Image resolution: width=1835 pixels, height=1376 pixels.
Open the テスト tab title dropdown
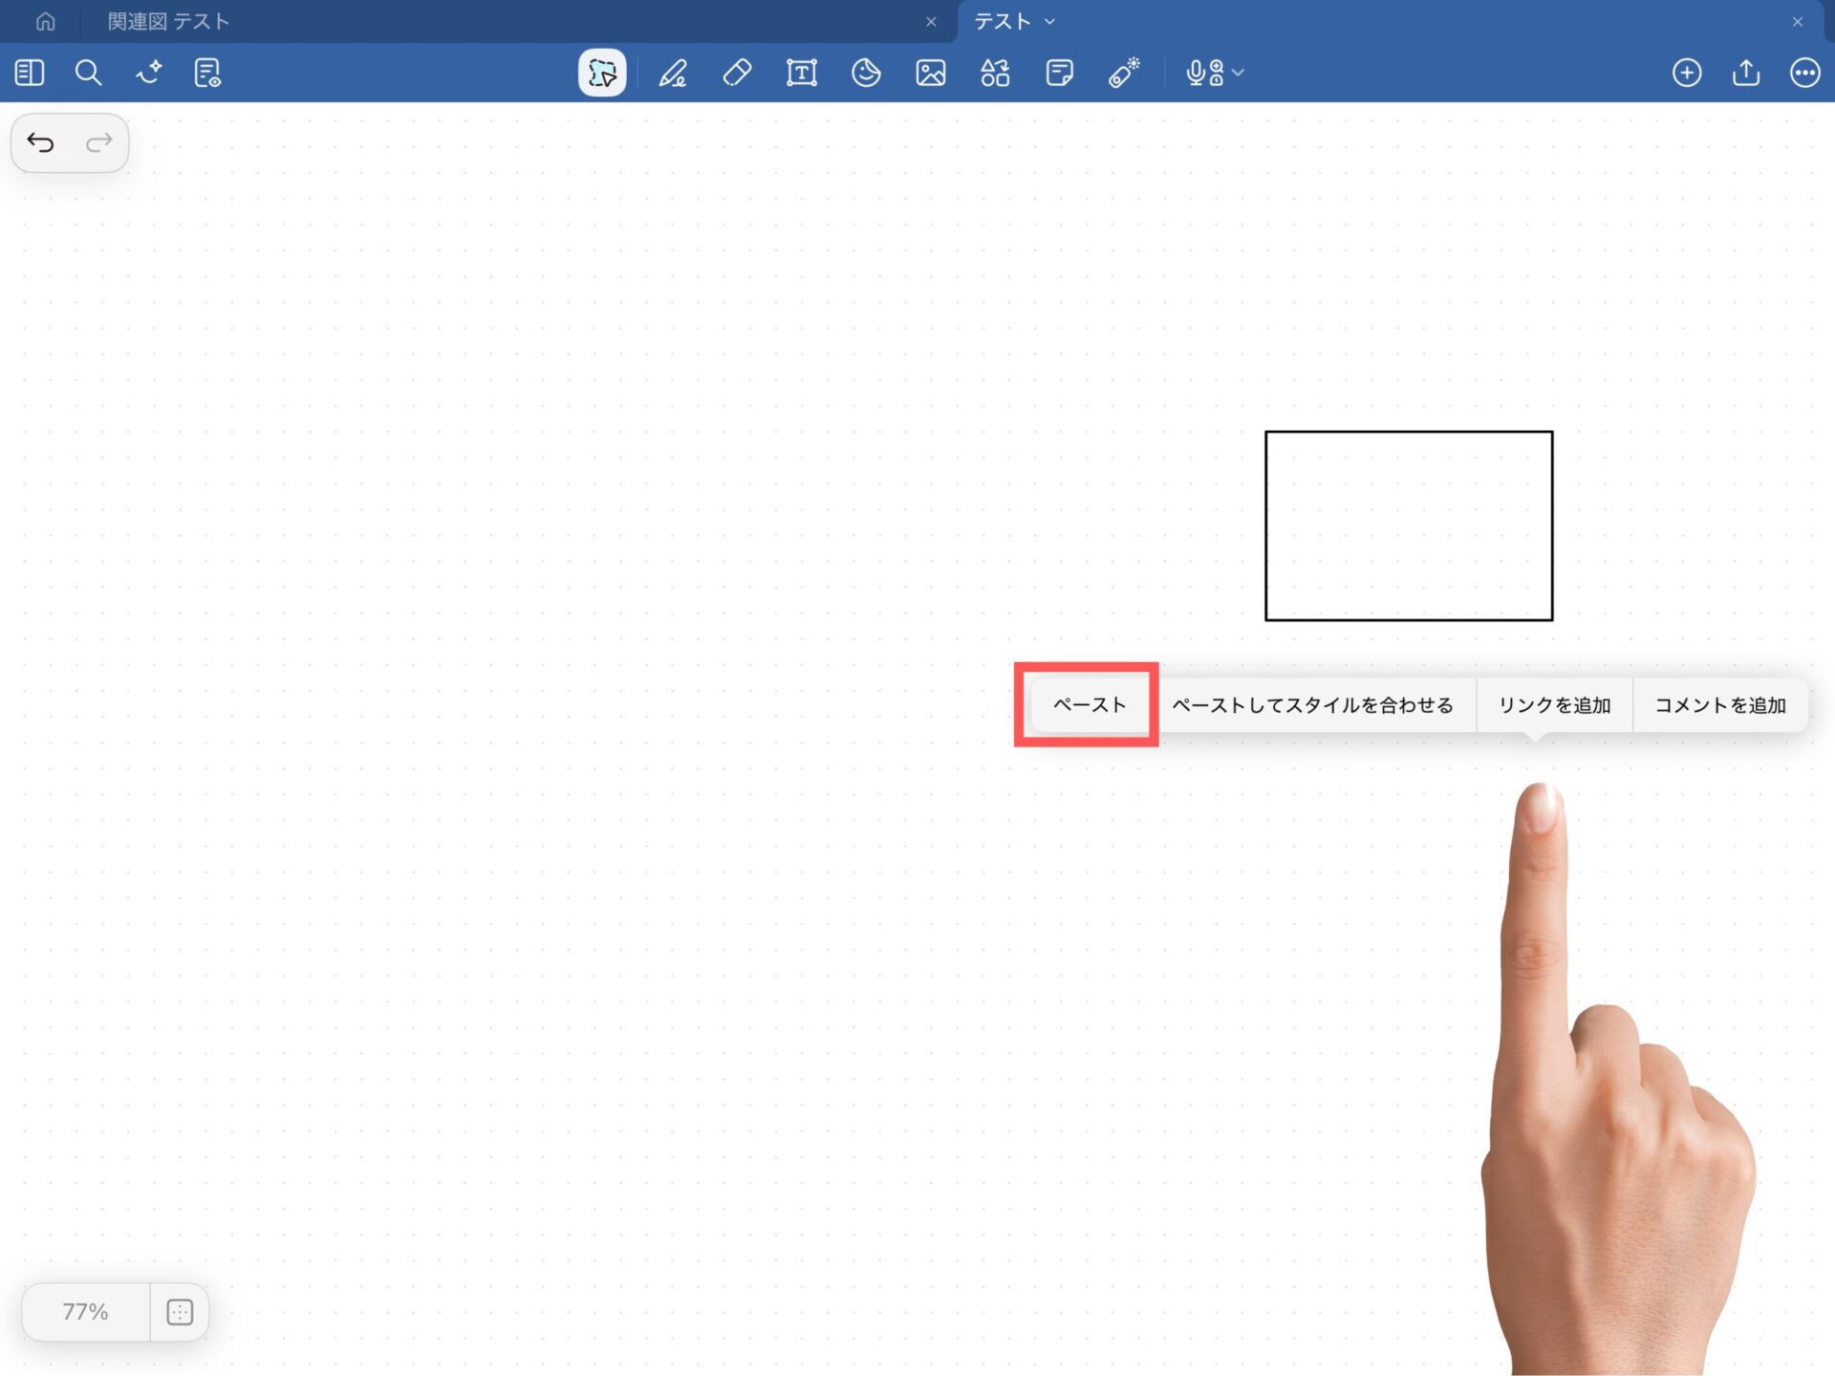tap(1049, 21)
